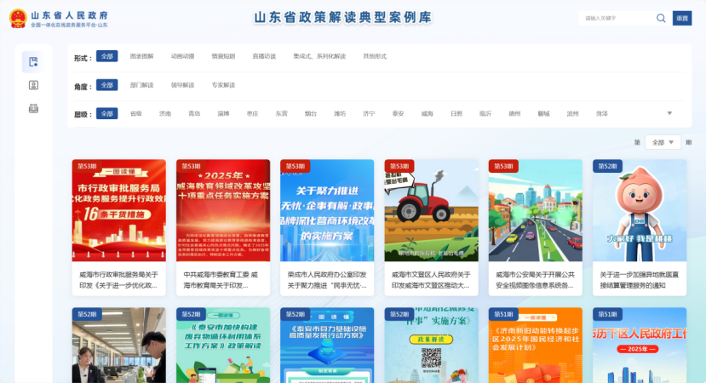The image size is (706, 383).
Task: Filter form by 图表图解
Action: [x=142, y=56]
